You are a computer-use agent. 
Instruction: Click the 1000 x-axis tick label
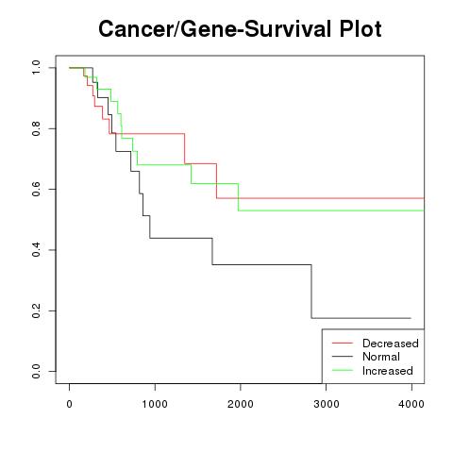155,404
